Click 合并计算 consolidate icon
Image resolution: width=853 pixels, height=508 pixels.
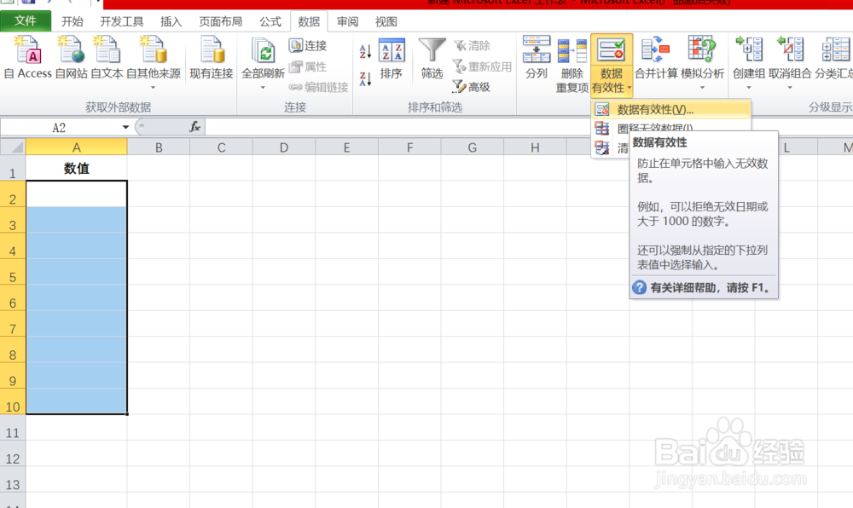[x=655, y=50]
